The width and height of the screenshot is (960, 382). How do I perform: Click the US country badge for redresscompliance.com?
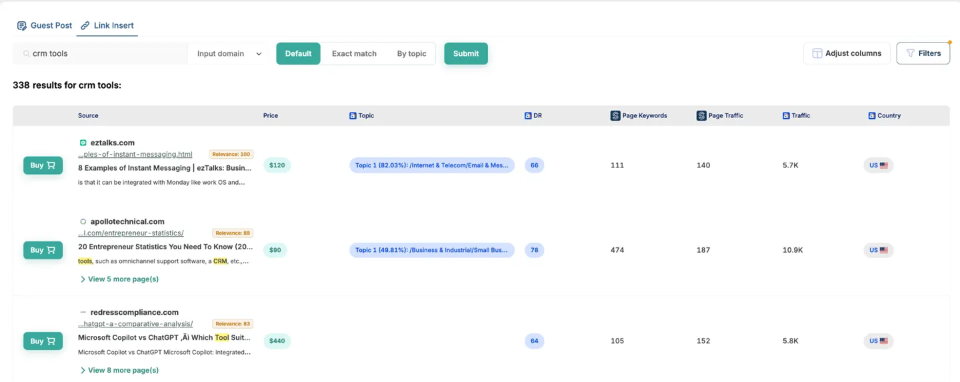(879, 341)
